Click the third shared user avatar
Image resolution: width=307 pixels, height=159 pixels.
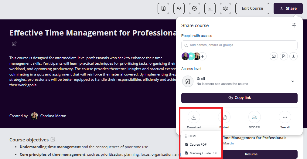(196, 56)
